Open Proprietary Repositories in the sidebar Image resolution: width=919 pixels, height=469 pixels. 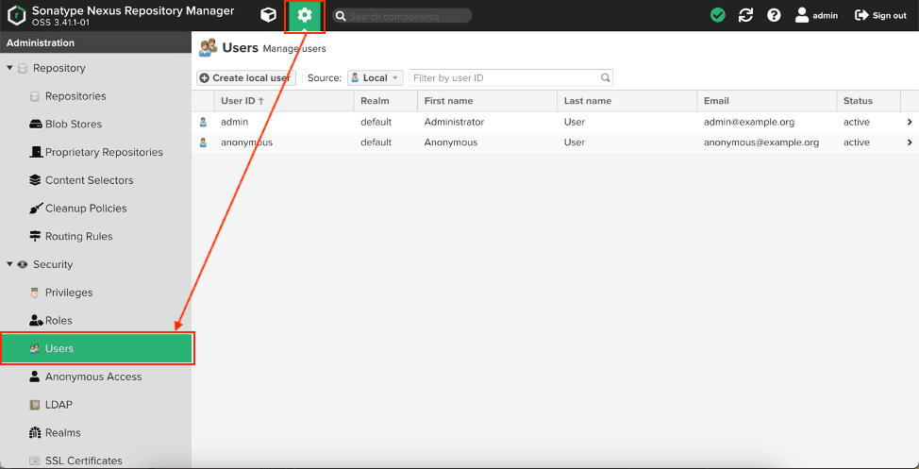pyautogui.click(x=104, y=153)
